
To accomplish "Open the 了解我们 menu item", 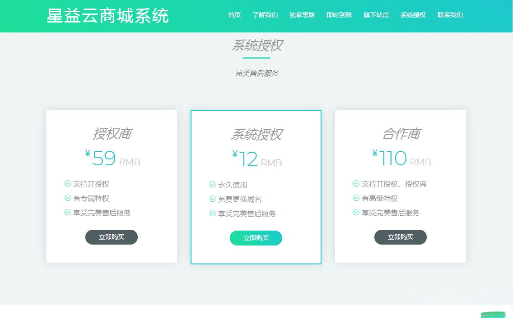I will pos(265,15).
